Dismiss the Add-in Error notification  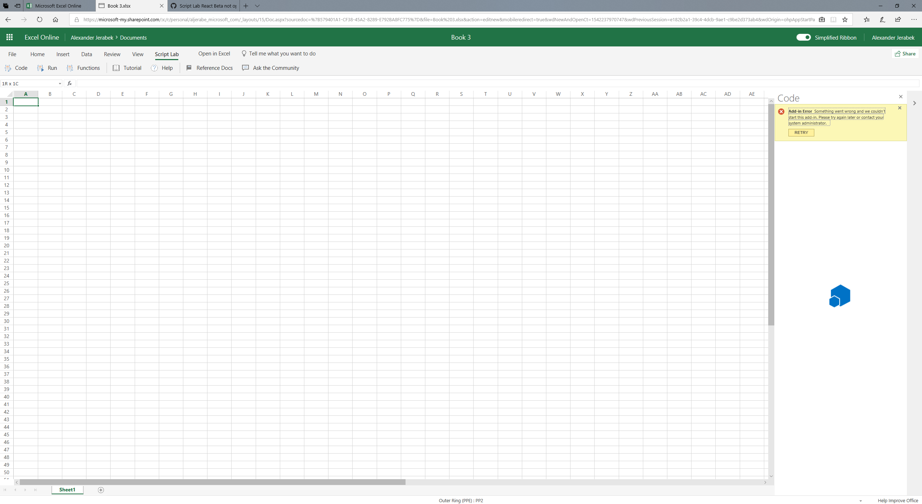point(899,108)
